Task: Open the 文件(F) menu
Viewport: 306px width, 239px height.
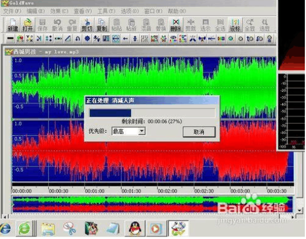Action: point(12,11)
